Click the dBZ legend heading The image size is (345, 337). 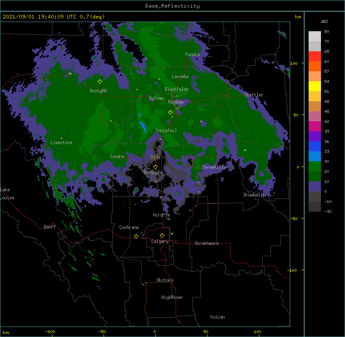(x=324, y=21)
